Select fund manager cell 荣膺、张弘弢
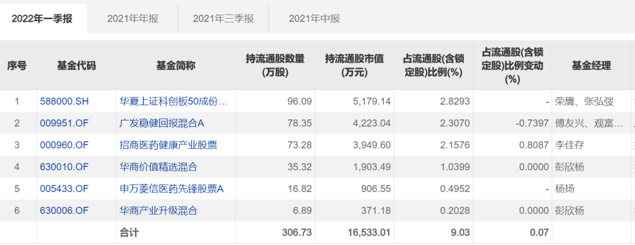The image size is (635, 245). coord(584,101)
